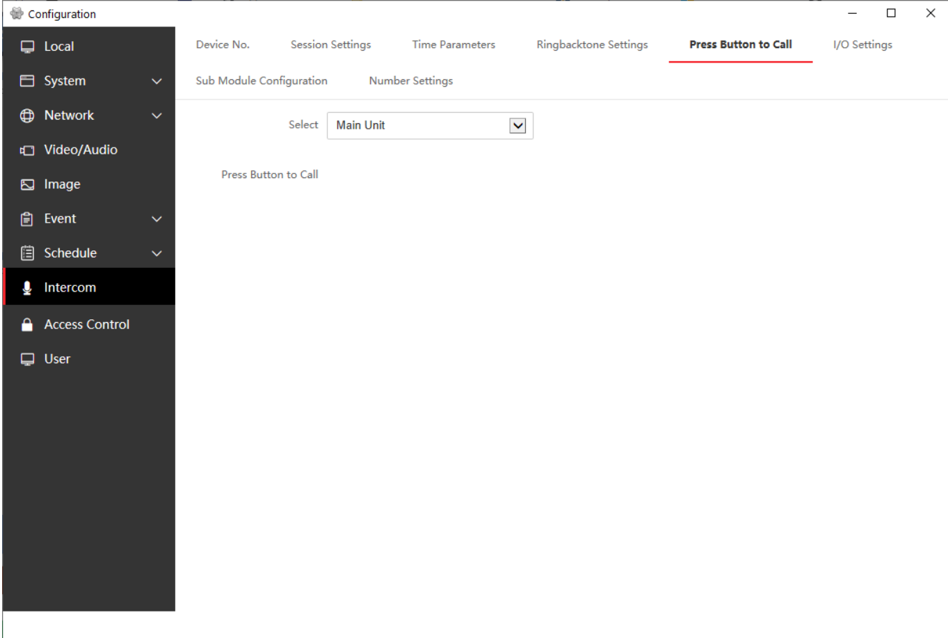
Task: Click the System window icon
Action: 27,81
